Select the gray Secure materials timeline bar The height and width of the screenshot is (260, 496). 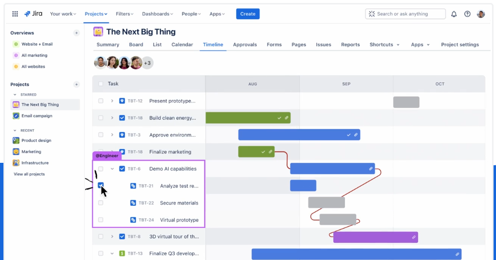pos(327,202)
